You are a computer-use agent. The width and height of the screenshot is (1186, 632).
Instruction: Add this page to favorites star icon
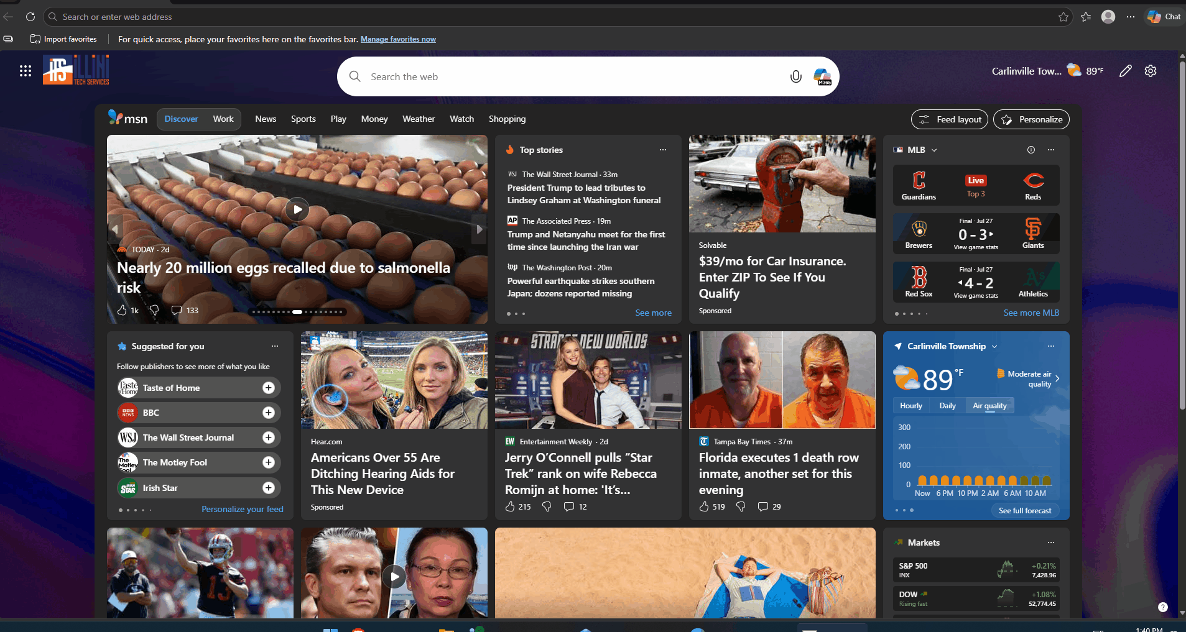[x=1063, y=17]
